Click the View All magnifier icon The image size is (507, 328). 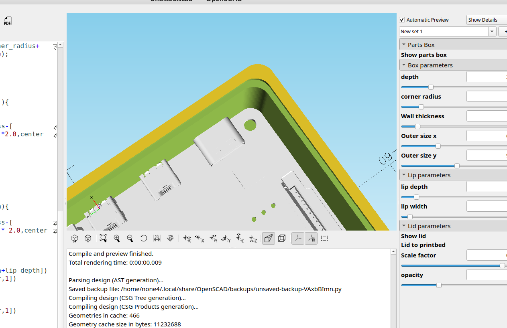pyautogui.click(x=103, y=238)
